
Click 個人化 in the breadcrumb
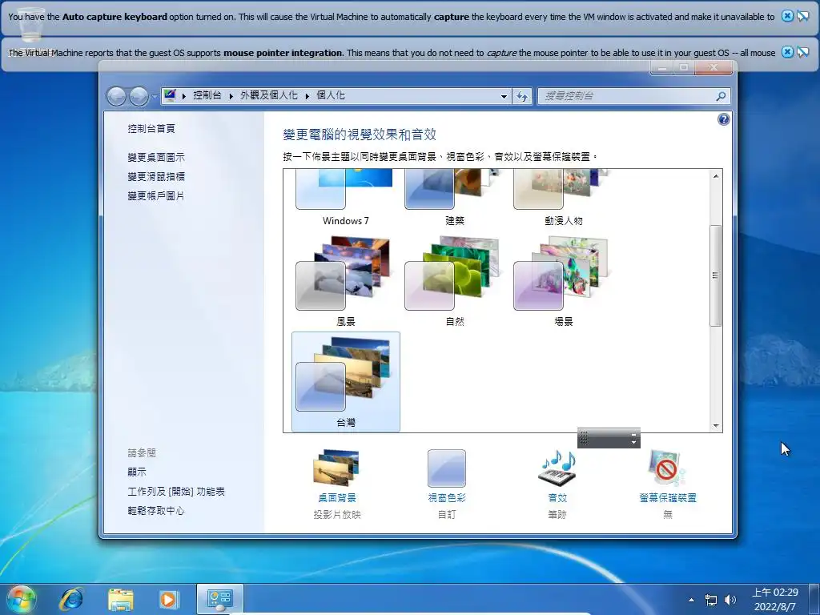pyautogui.click(x=331, y=95)
